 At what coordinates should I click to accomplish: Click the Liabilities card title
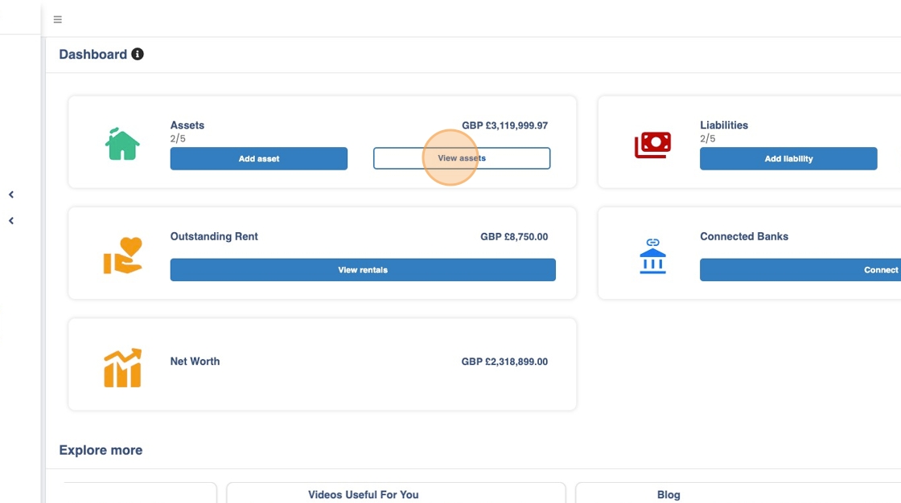click(724, 125)
